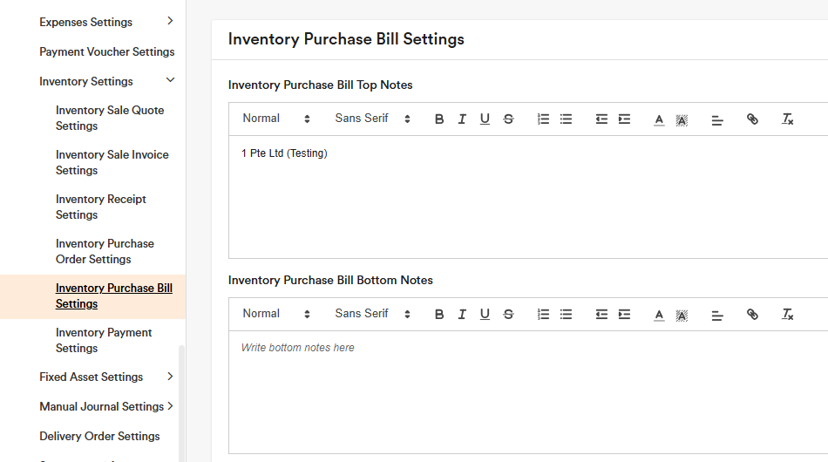Toggle underline in Bottom Notes toolbar
The image size is (828, 462).
pos(485,315)
